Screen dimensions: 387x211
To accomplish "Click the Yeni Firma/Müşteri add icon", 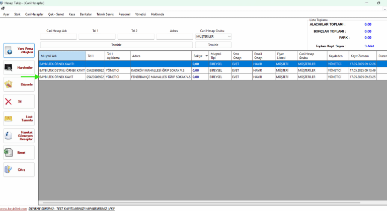I will [9, 51].
